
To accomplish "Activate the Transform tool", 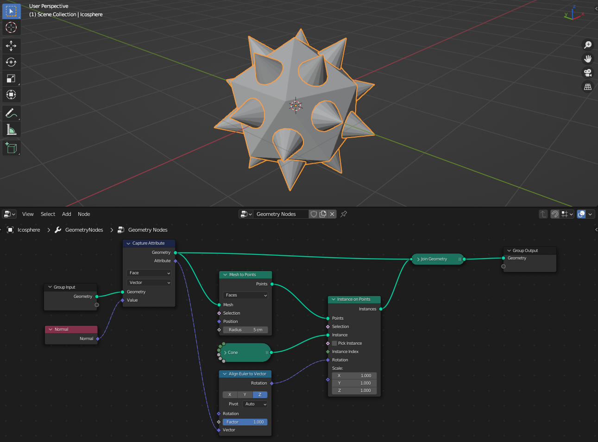I will click(x=11, y=95).
